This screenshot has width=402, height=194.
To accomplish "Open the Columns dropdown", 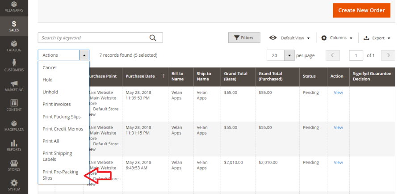I will pyautogui.click(x=337, y=38).
